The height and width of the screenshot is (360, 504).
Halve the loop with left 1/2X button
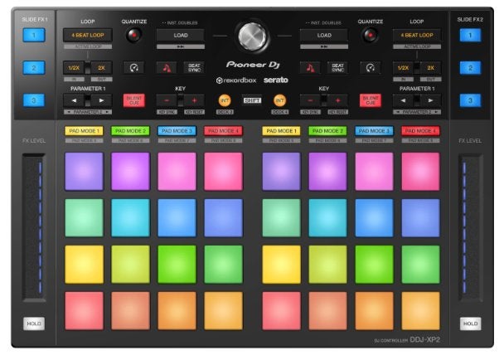click(74, 68)
